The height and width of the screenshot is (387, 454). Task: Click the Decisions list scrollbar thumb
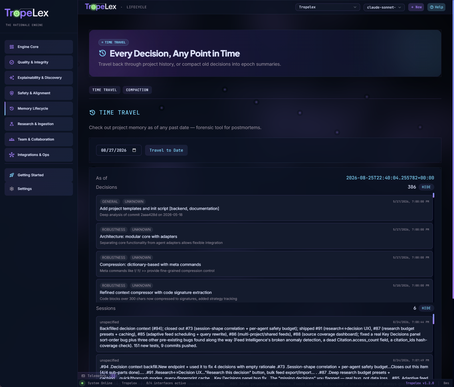(434, 195)
